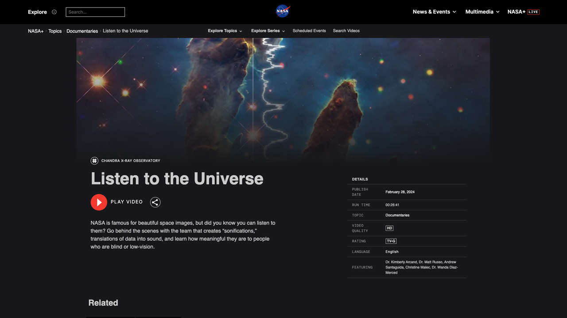Expand the News & Events dropdown

click(434, 12)
